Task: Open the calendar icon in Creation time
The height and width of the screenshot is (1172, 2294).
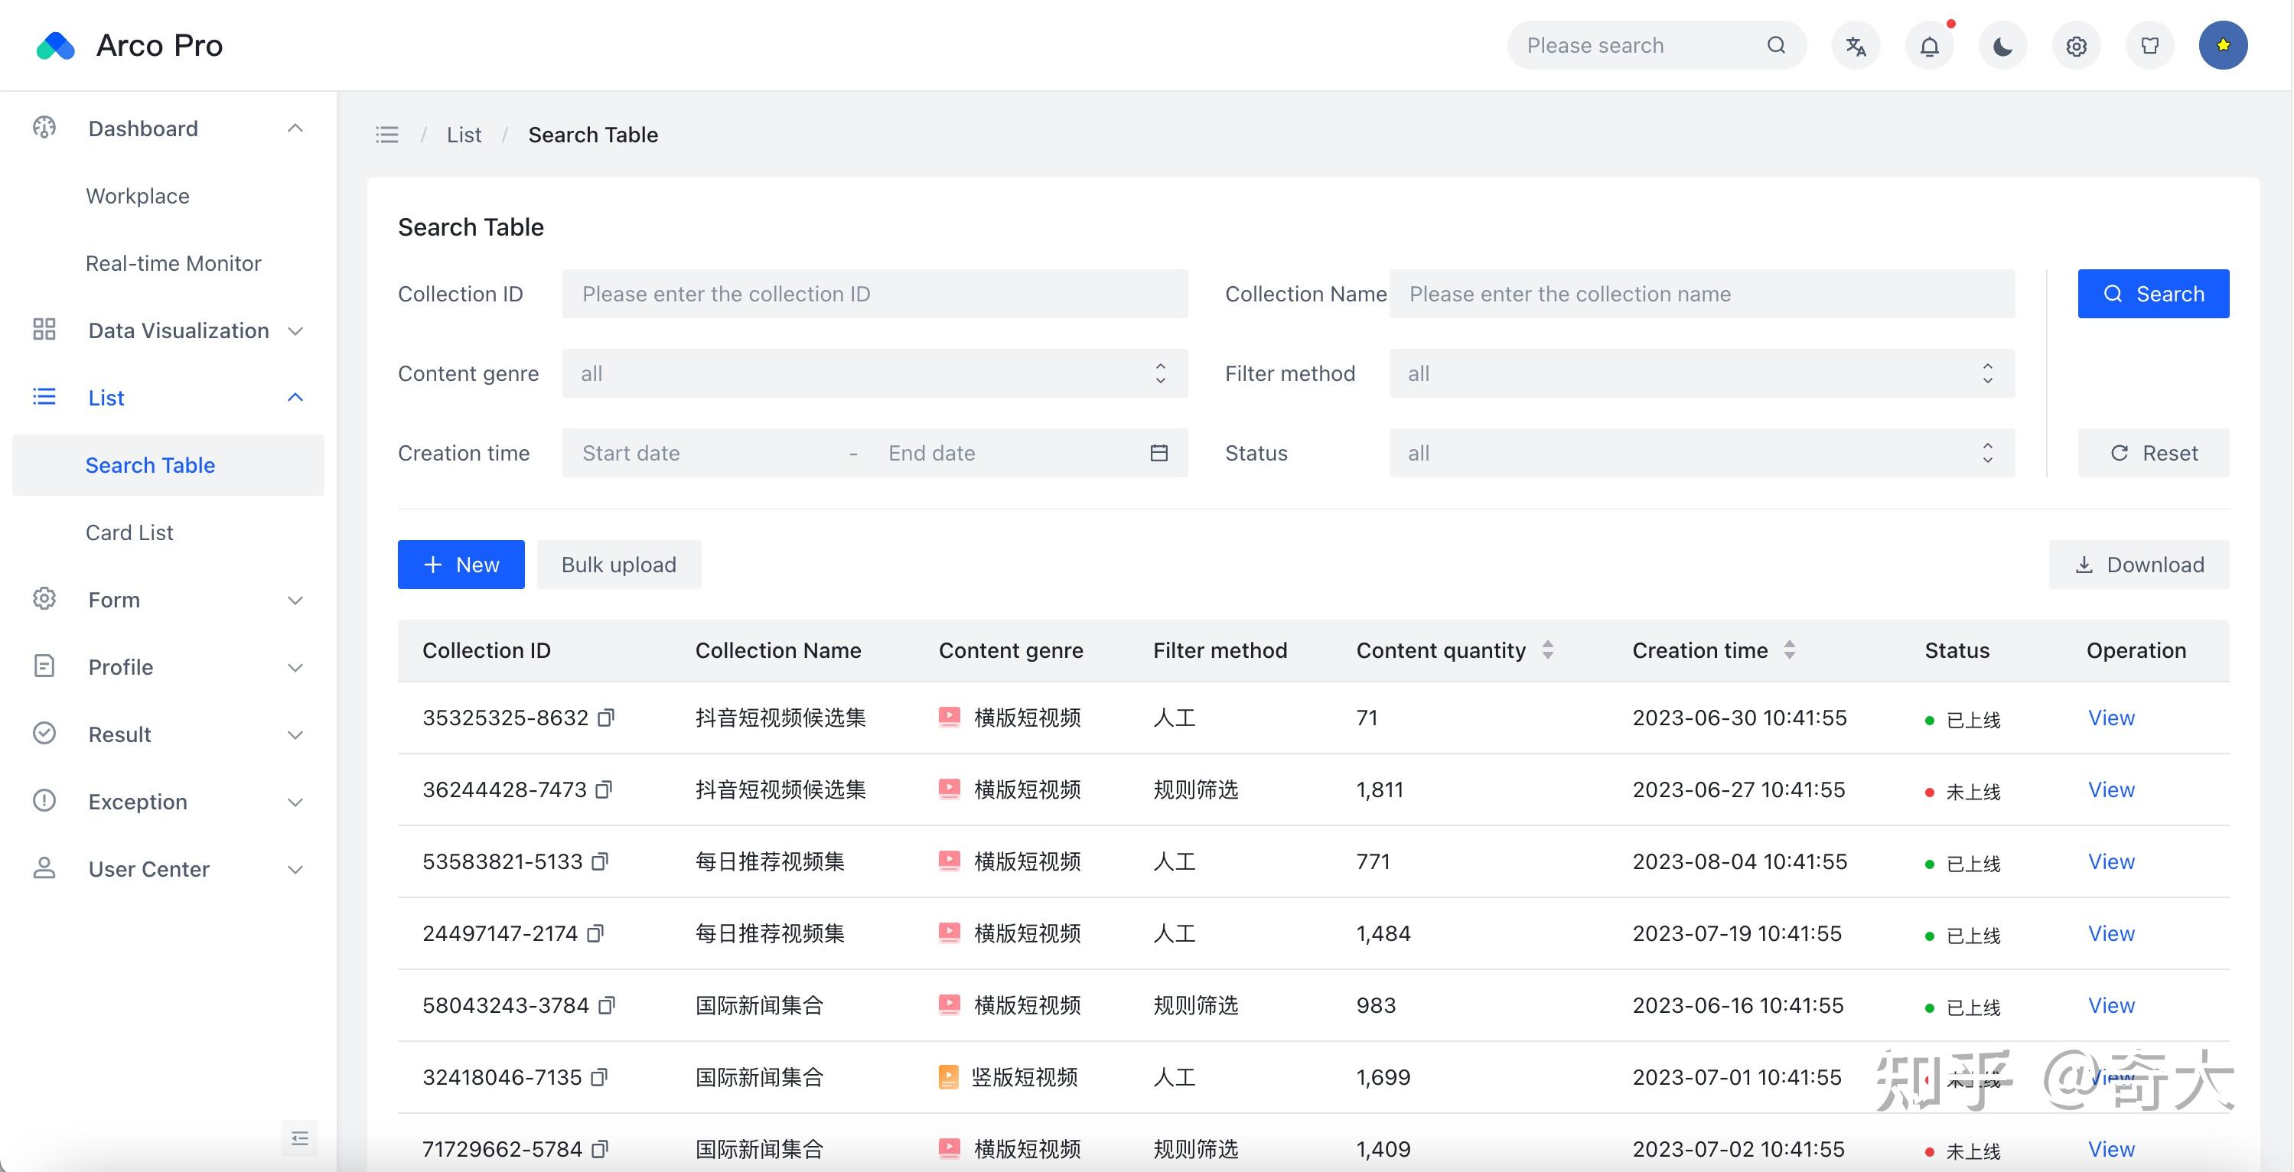Action: (1158, 454)
